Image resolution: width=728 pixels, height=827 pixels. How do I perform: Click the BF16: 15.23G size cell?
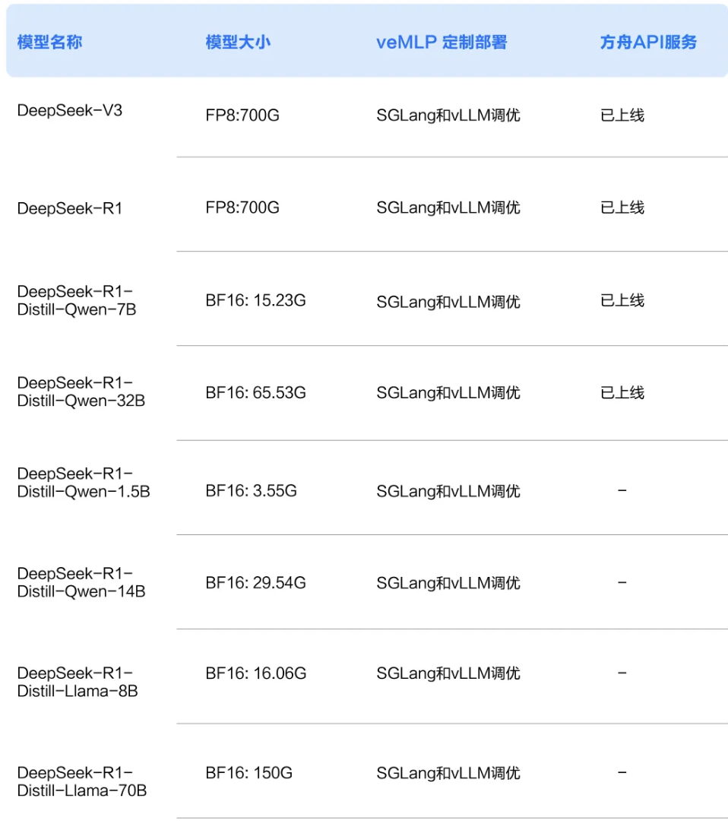(x=255, y=301)
